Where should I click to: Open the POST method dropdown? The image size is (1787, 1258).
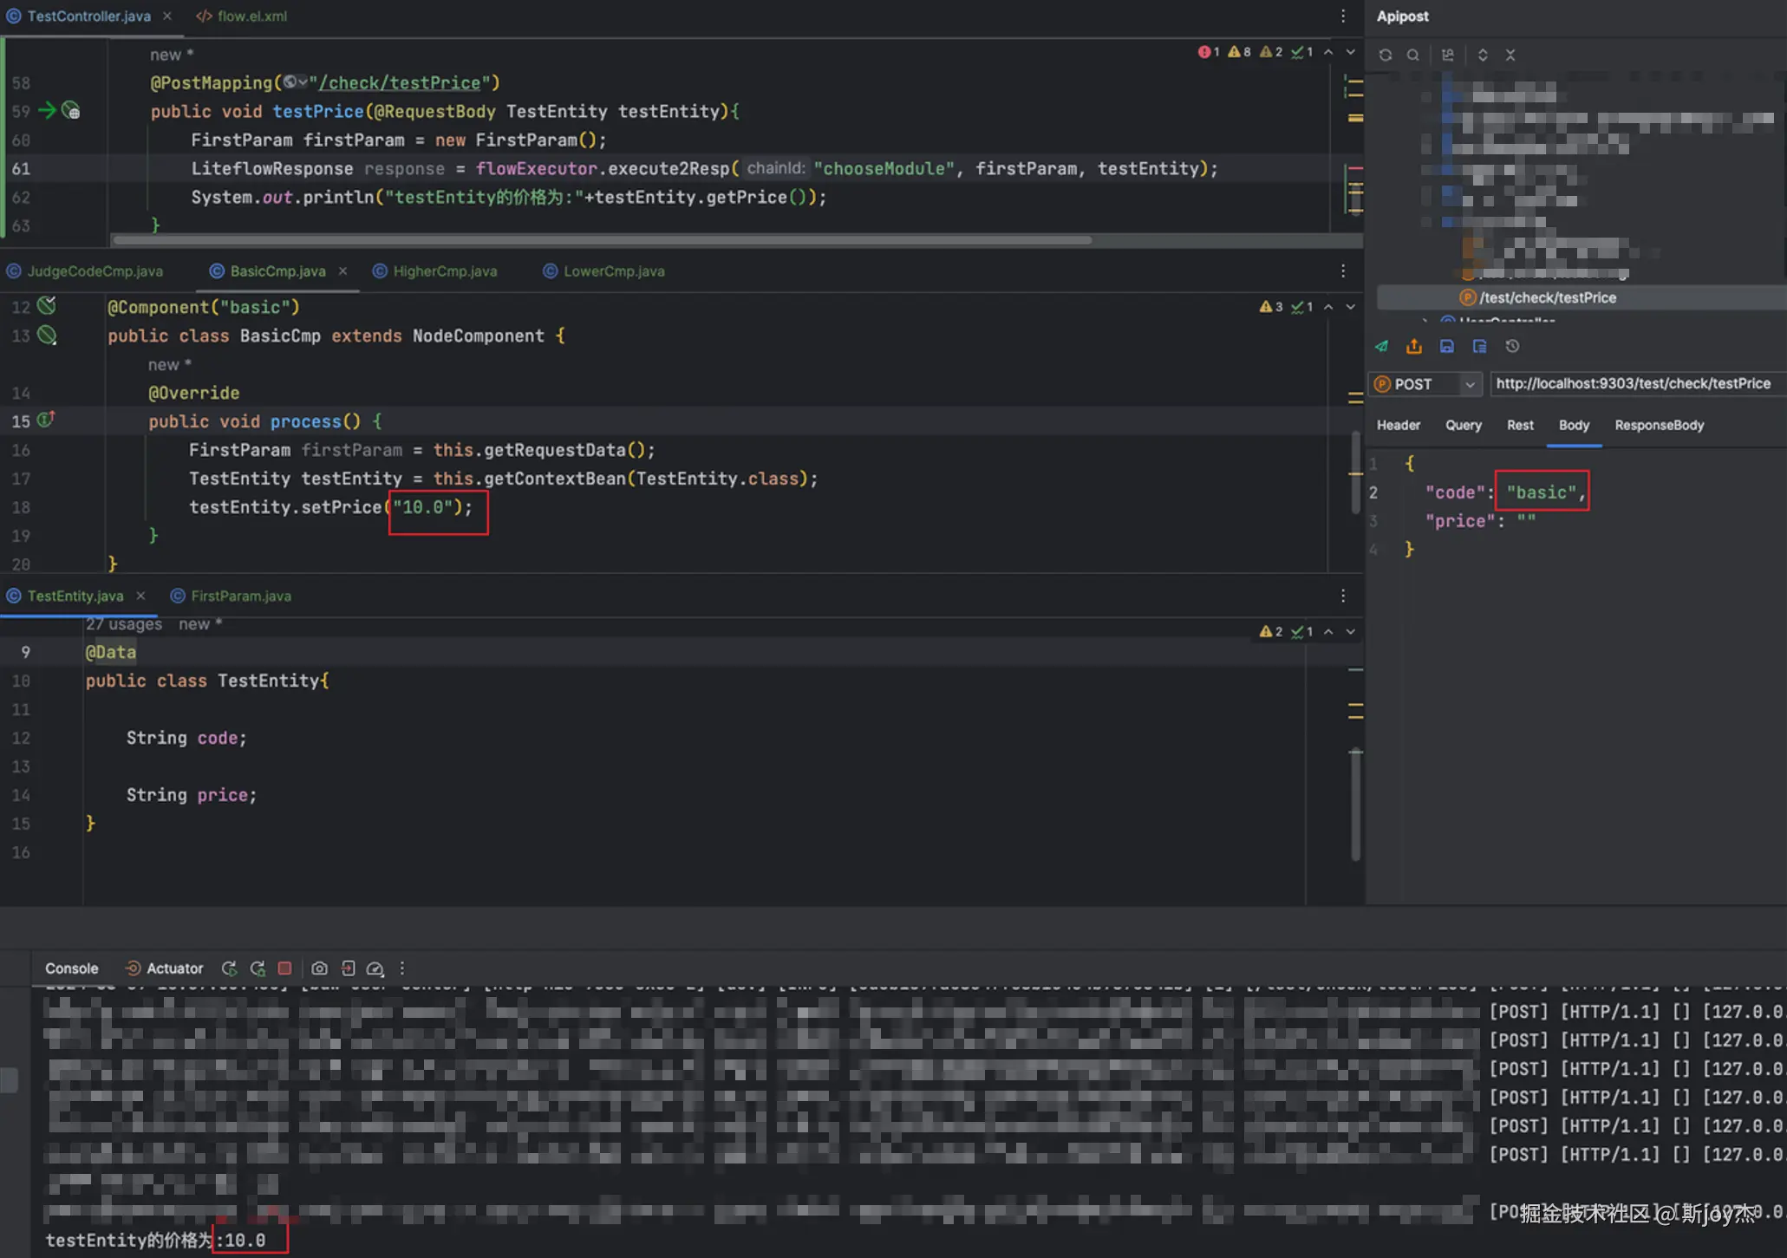[x=1469, y=384]
